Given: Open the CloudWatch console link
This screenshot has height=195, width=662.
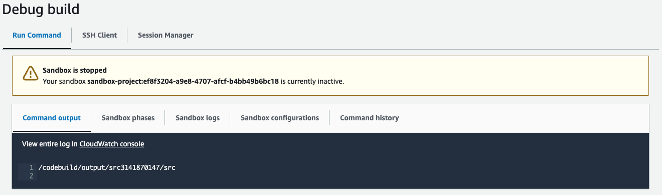Looking at the screenshot, I should [112, 144].
